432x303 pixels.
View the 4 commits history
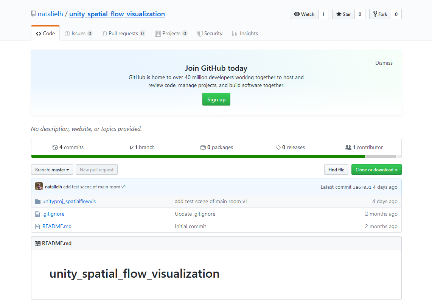click(x=68, y=148)
